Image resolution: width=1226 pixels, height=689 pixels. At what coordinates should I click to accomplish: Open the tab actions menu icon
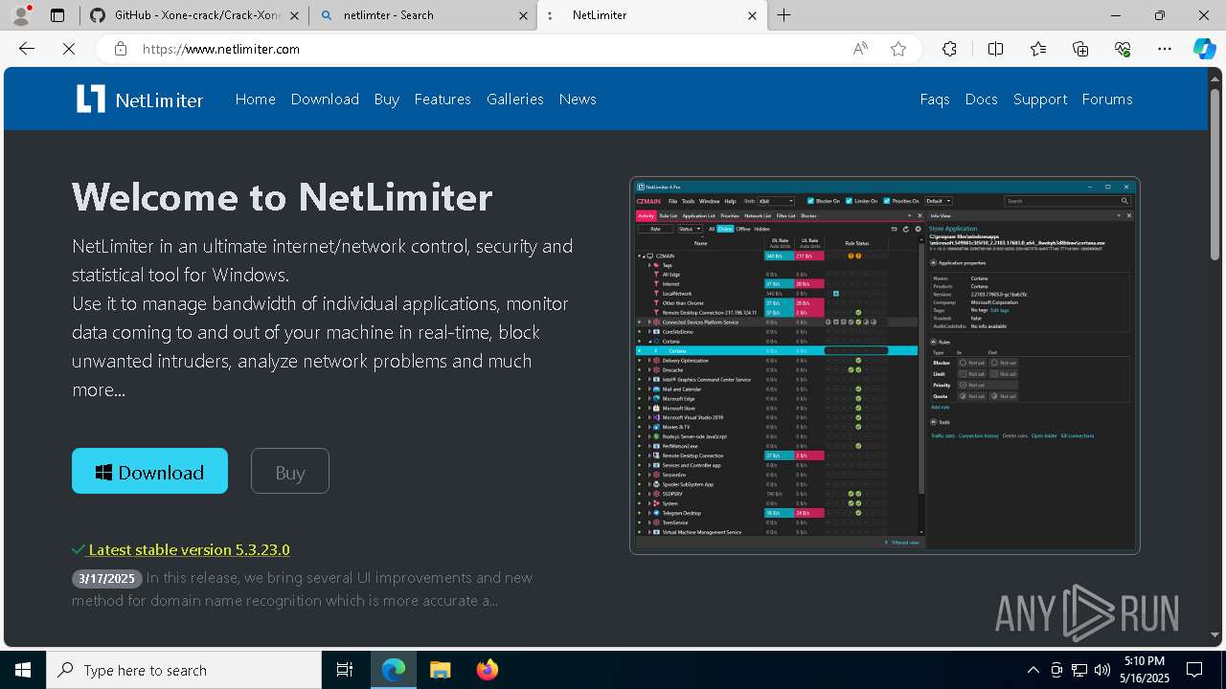[x=57, y=15]
